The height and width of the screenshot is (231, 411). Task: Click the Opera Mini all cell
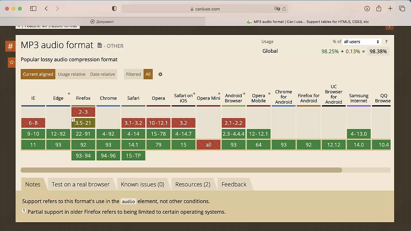pyautogui.click(x=208, y=145)
